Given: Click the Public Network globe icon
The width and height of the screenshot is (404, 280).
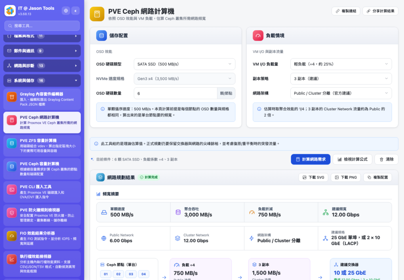Looking at the screenshot, I should click(104, 238).
